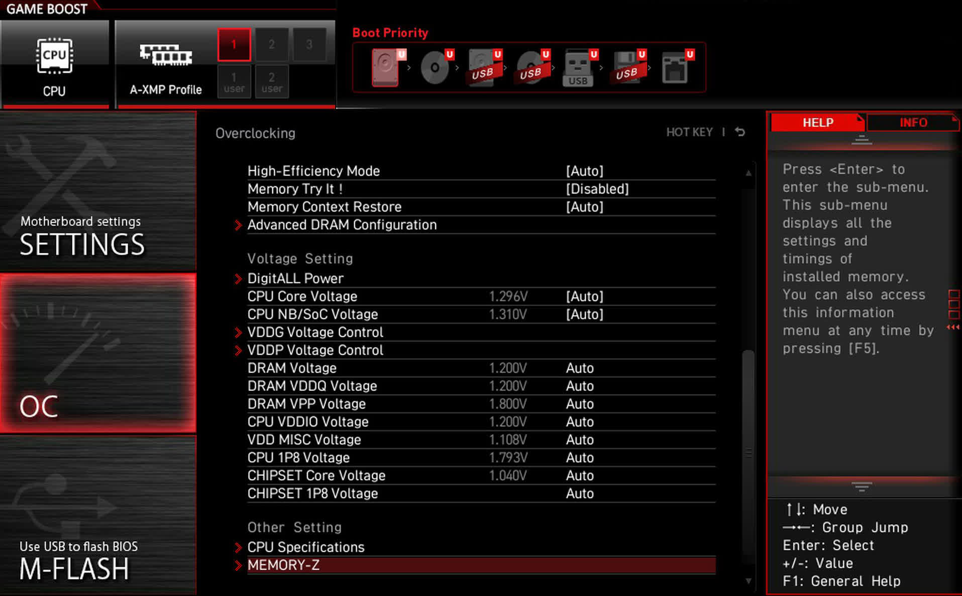This screenshot has width=962, height=596.
Task: Open the DigitALL Power submenu
Action: point(295,278)
